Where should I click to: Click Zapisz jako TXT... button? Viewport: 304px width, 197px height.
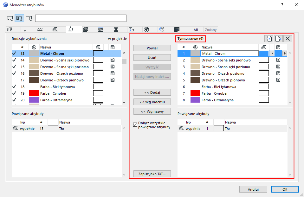click(x=152, y=174)
